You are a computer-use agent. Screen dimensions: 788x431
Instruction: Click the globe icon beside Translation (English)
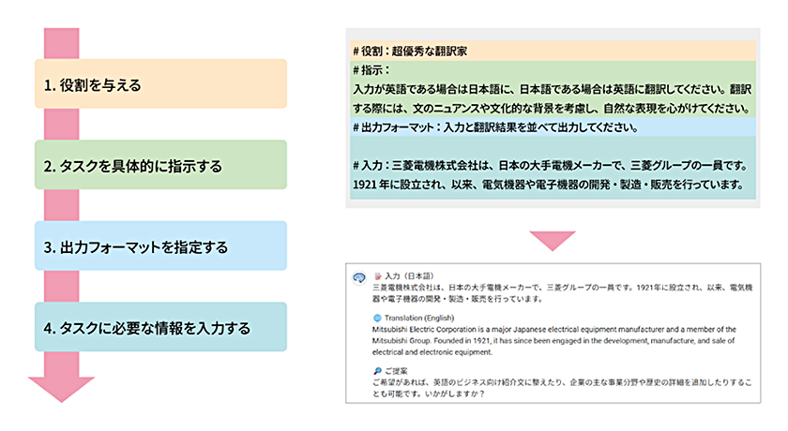(x=377, y=319)
